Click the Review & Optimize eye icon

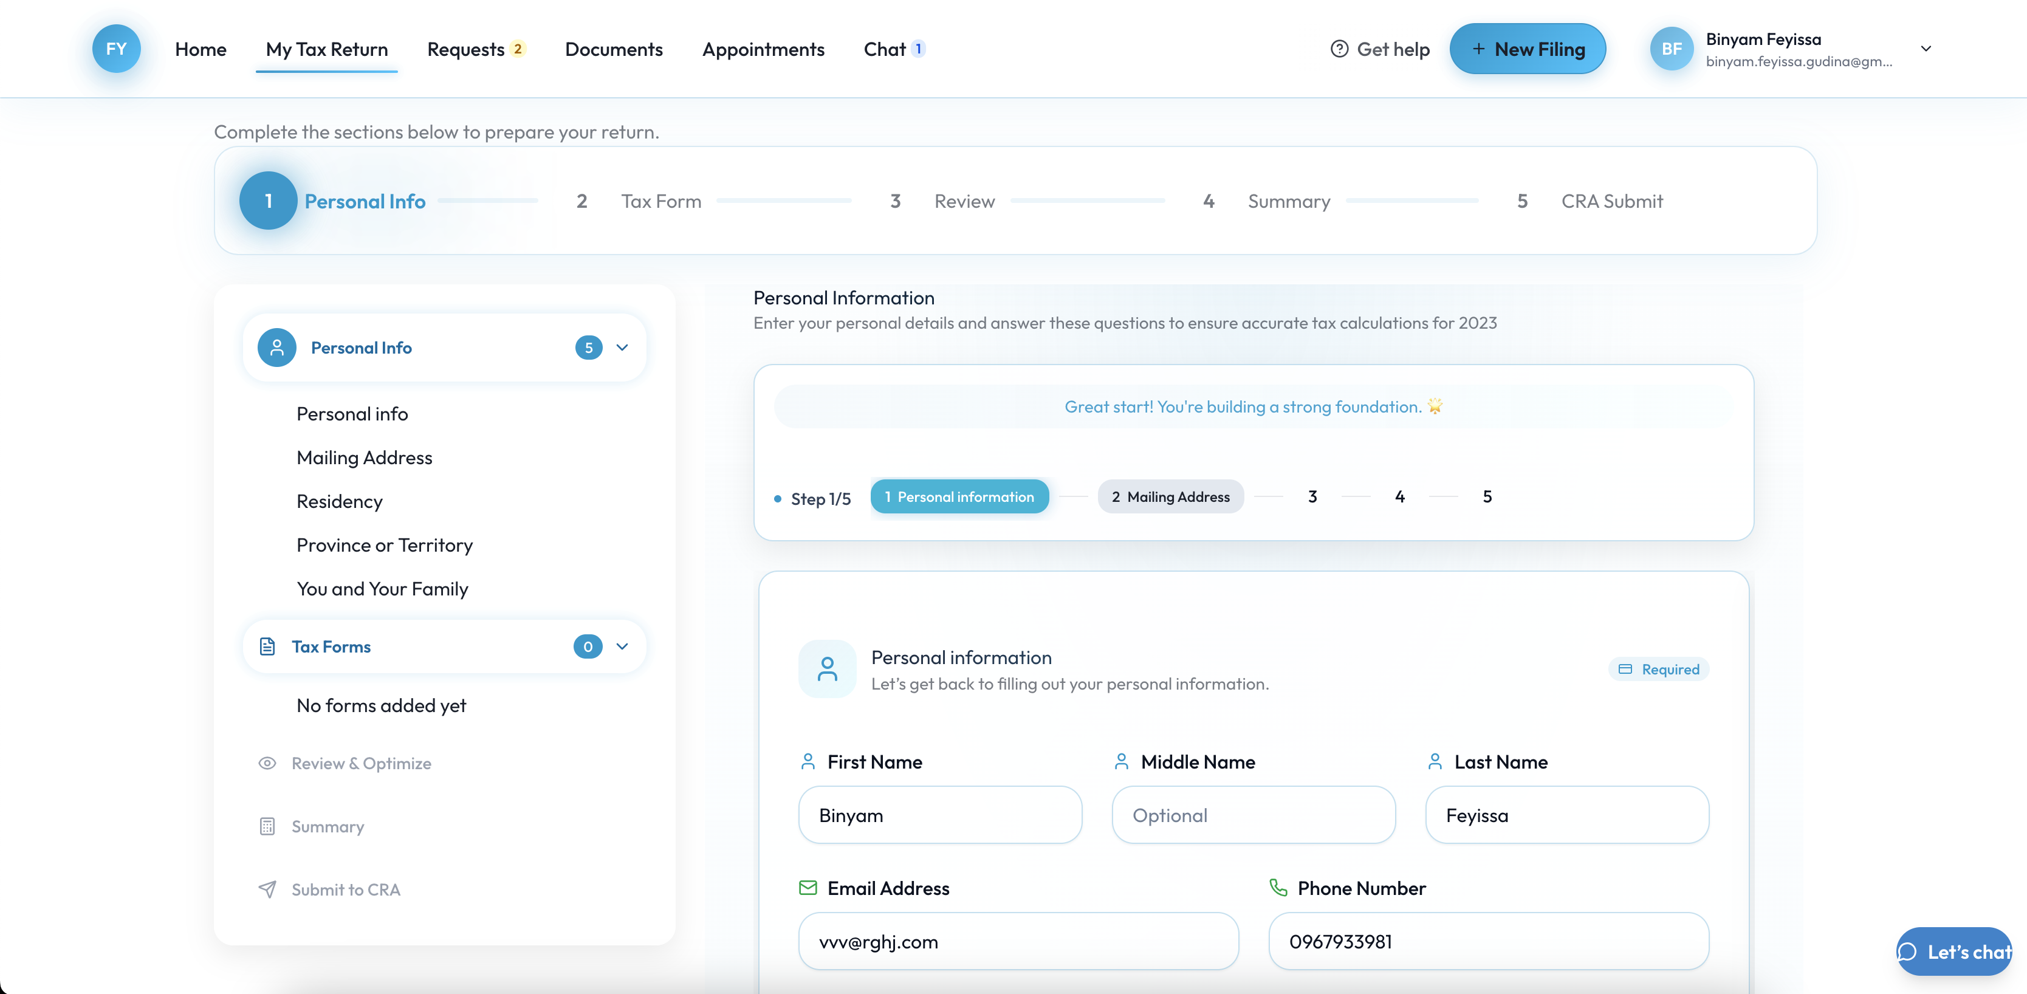pyautogui.click(x=267, y=763)
